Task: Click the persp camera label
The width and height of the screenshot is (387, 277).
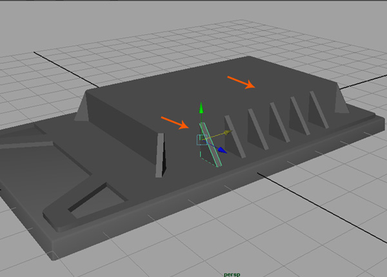Action: click(x=232, y=274)
